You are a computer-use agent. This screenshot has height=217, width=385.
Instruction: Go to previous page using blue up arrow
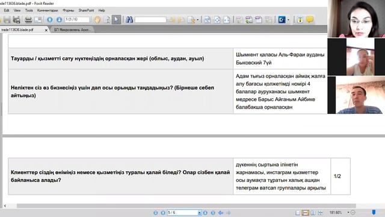(50, 20)
